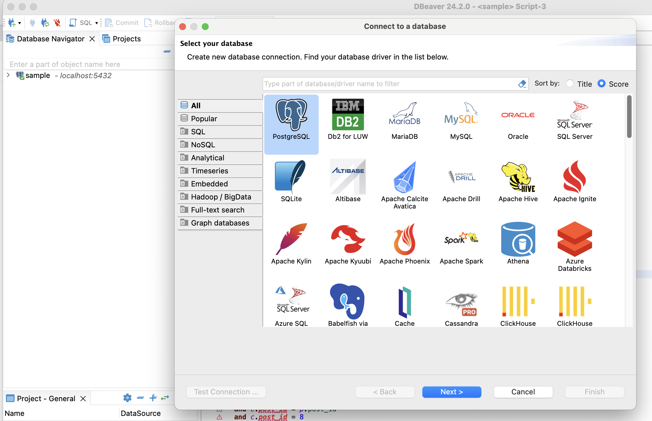
Task: Click the Next > button
Action: pyautogui.click(x=452, y=392)
